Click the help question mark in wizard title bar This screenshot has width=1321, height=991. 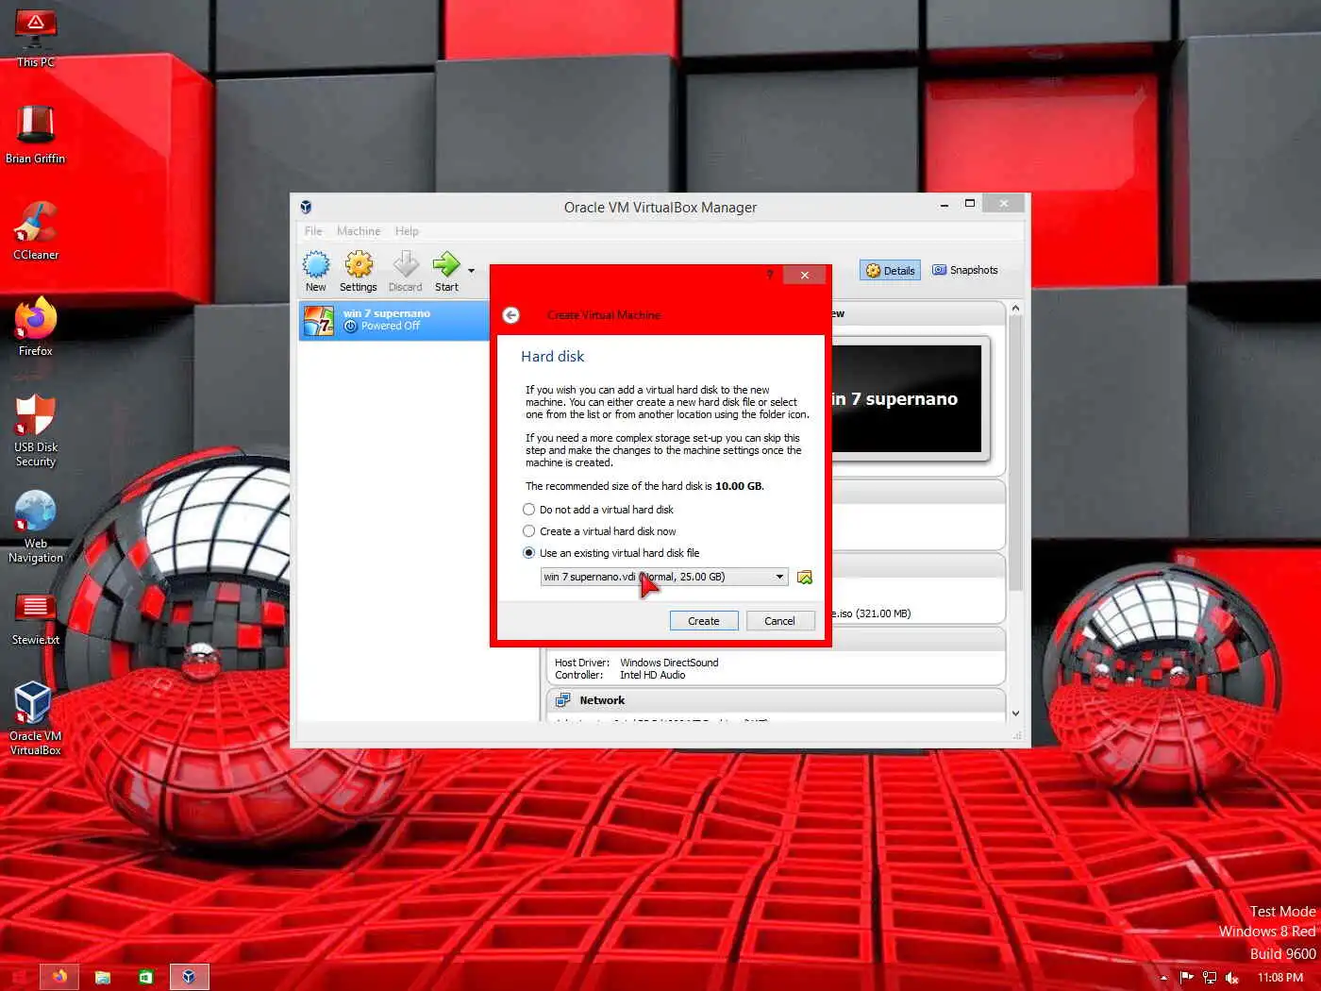770,275
